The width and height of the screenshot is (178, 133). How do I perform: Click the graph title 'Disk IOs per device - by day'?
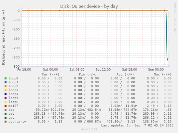(x=89, y=7)
